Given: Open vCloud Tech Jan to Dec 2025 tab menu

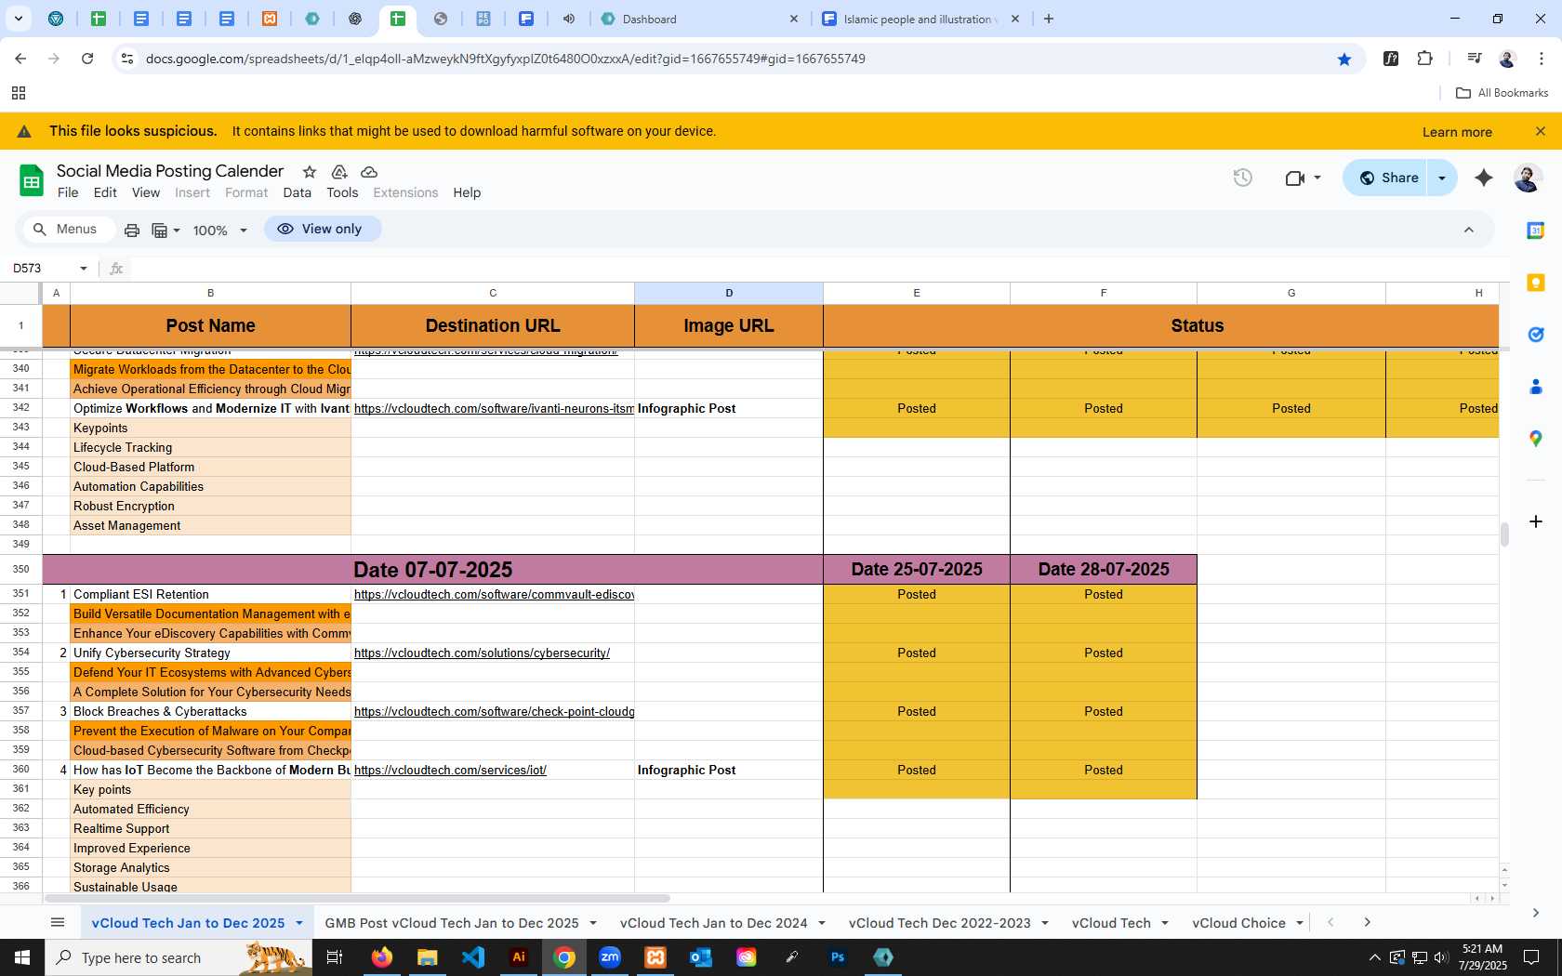Looking at the screenshot, I should [299, 923].
